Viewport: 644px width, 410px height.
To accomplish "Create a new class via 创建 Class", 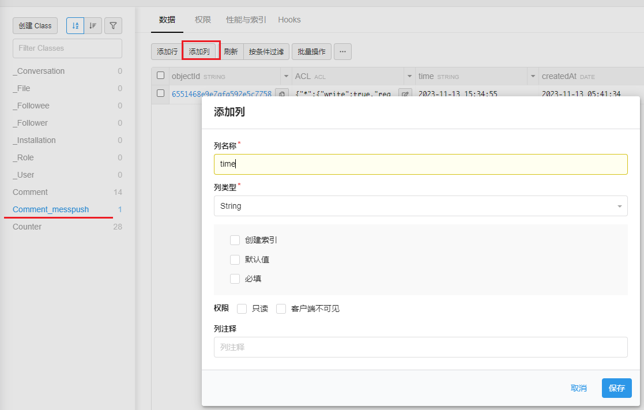I will (x=35, y=25).
